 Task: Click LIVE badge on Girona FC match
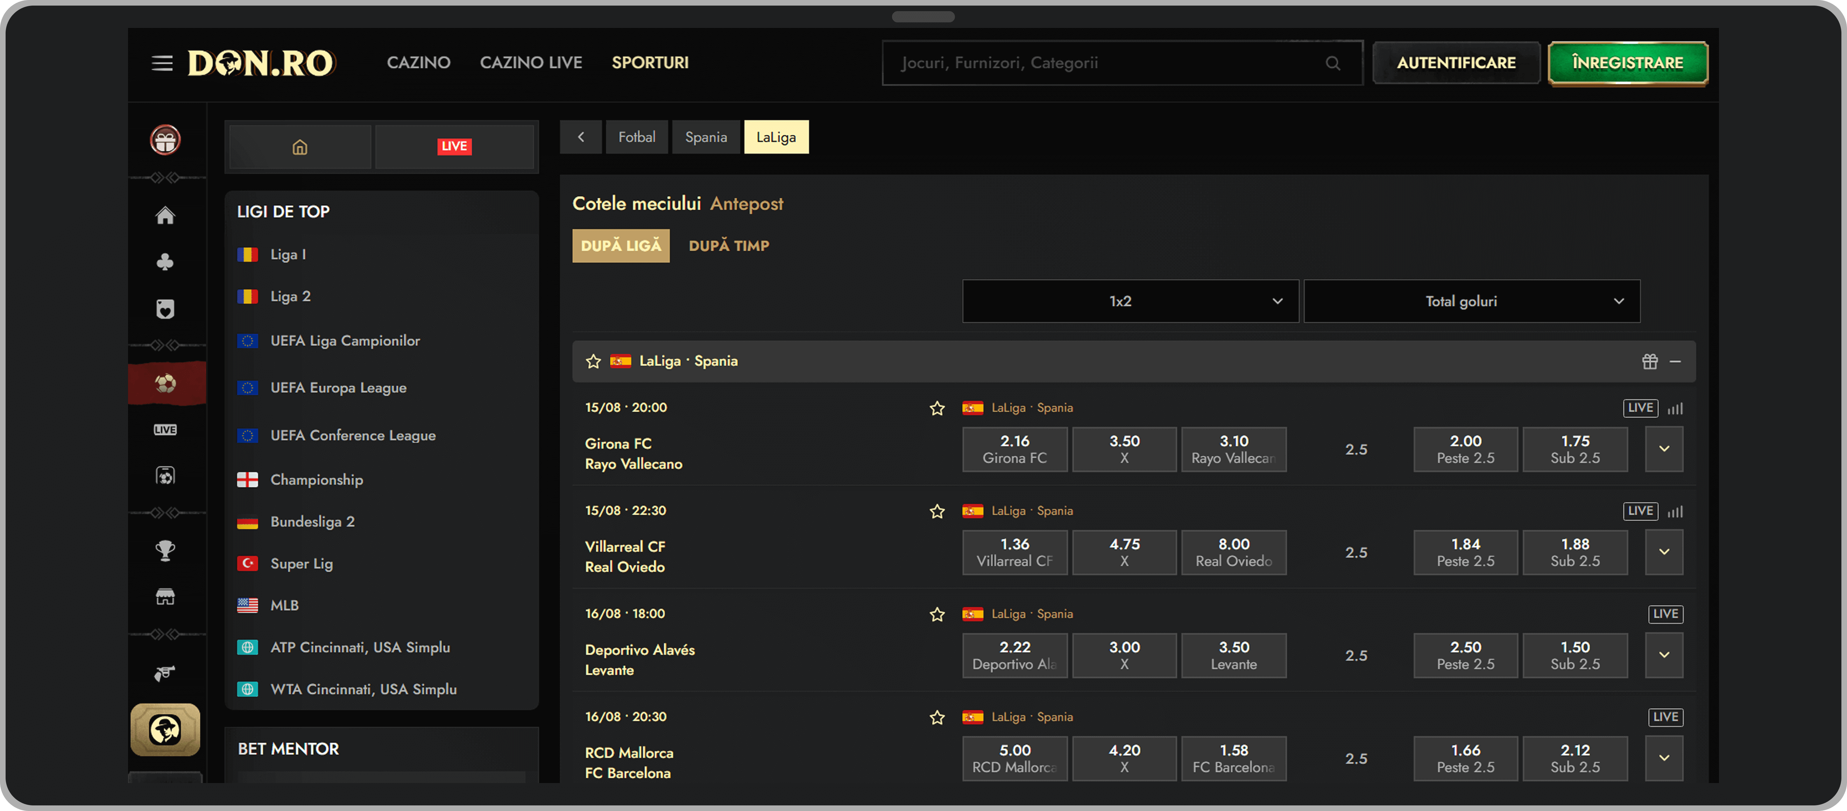[1640, 408]
